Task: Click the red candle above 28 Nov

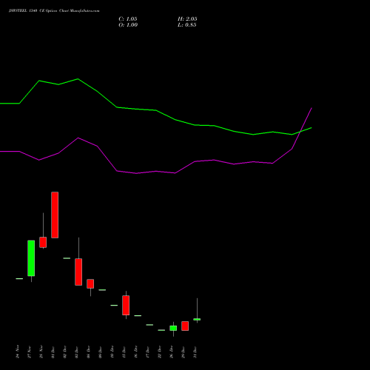Action: coord(43,242)
